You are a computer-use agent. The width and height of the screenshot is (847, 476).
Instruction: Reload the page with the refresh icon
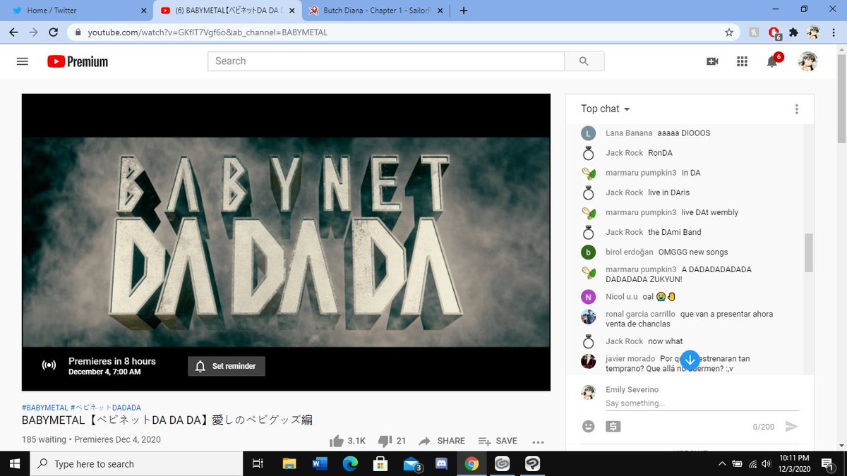click(x=53, y=32)
